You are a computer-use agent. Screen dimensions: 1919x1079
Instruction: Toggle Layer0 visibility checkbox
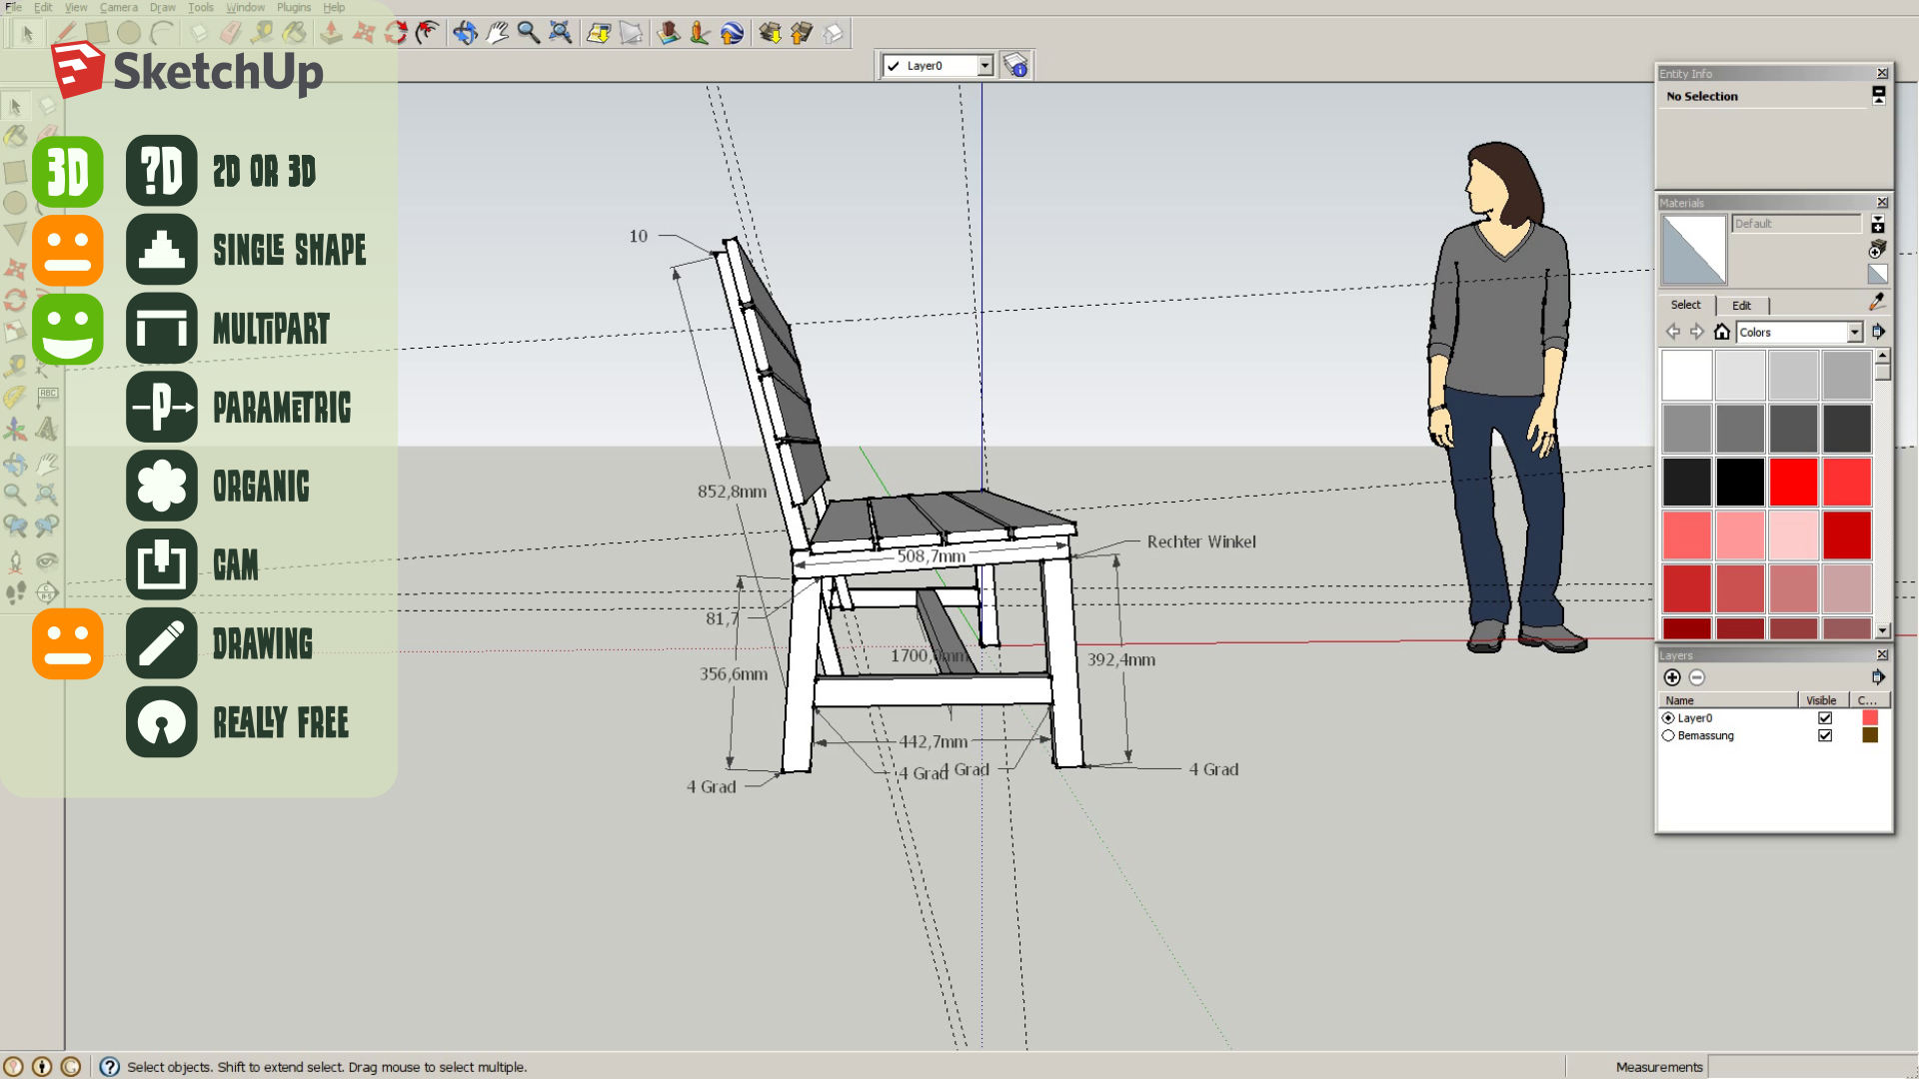(1825, 718)
